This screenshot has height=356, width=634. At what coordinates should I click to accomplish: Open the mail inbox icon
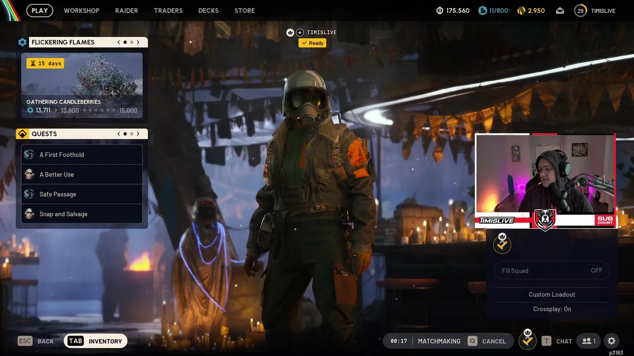pyautogui.click(x=560, y=10)
